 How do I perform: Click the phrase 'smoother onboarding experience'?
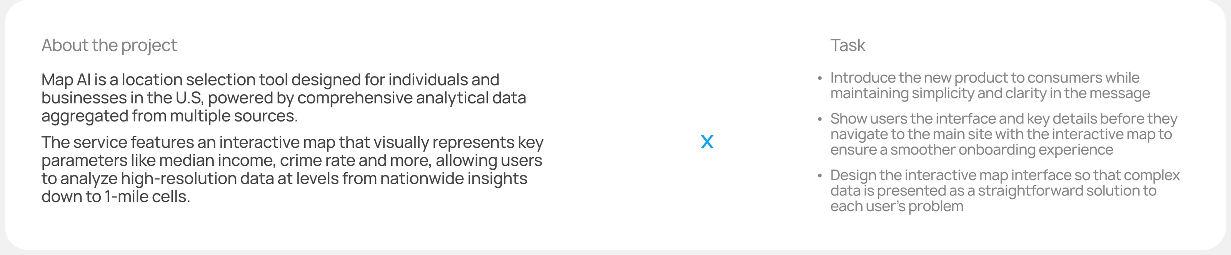(1002, 150)
